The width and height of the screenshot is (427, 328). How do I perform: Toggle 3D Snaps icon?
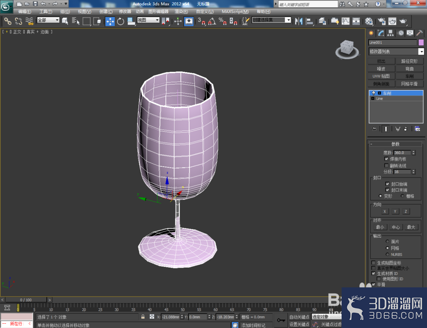(x=201, y=21)
